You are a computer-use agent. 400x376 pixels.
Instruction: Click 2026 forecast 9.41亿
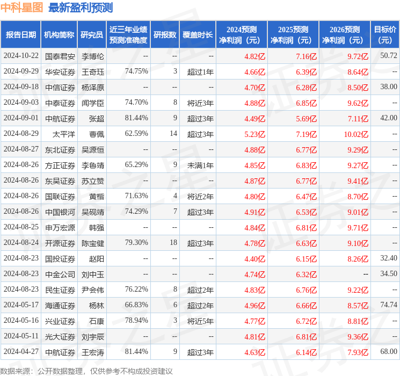point(358,181)
